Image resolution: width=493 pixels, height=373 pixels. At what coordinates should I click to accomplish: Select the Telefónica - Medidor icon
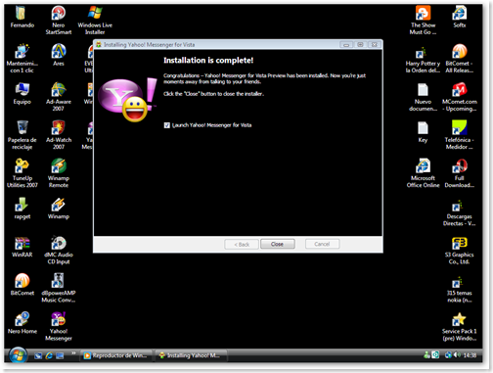pos(460,135)
